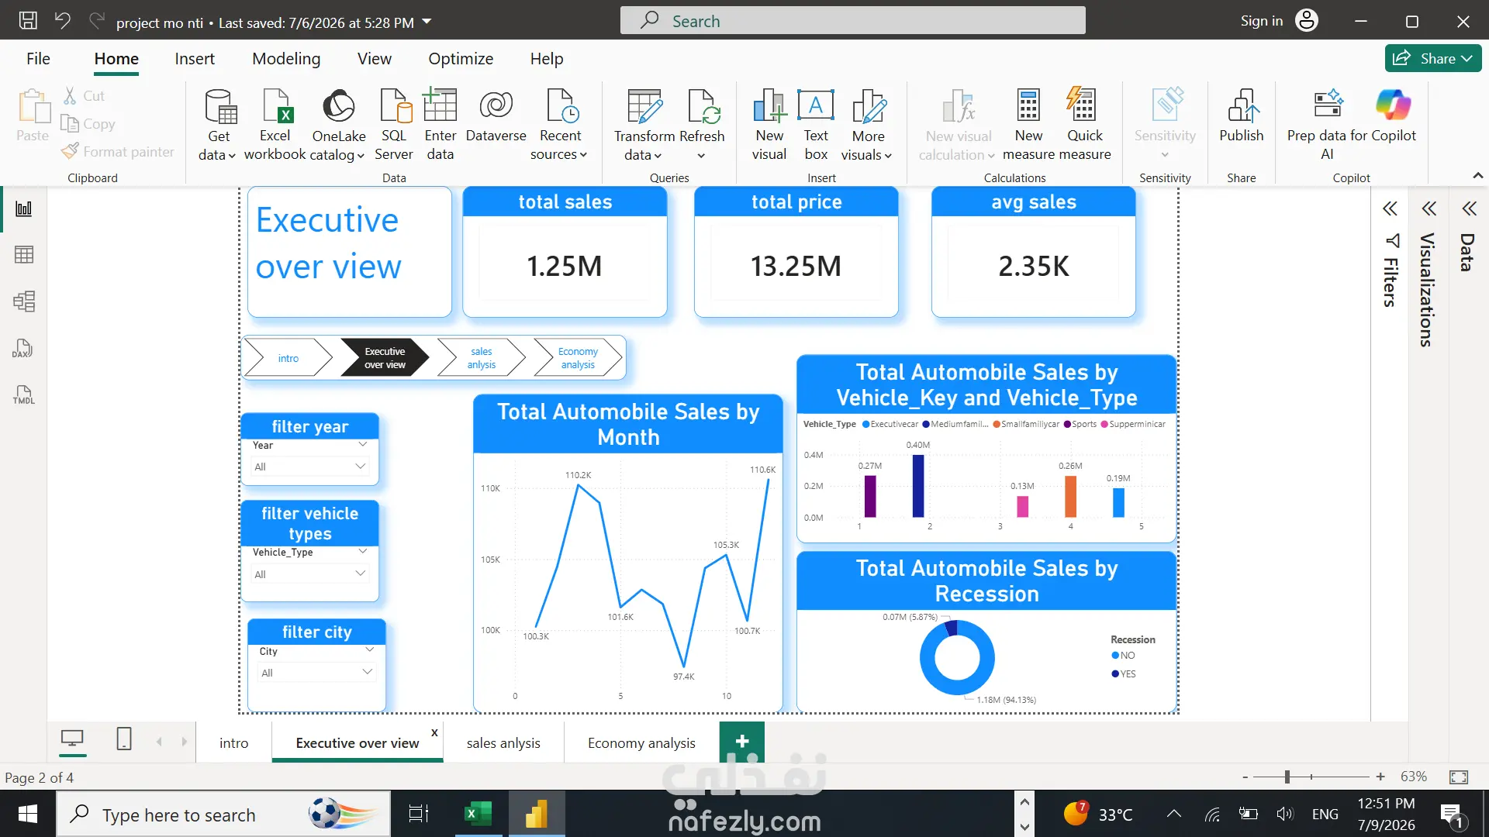The image size is (1489, 837).
Task: Navigate with Economy analysis arrow button
Action: [x=578, y=358]
